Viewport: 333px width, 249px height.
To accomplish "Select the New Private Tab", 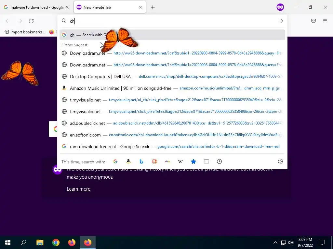I will pyautogui.click(x=110, y=7).
